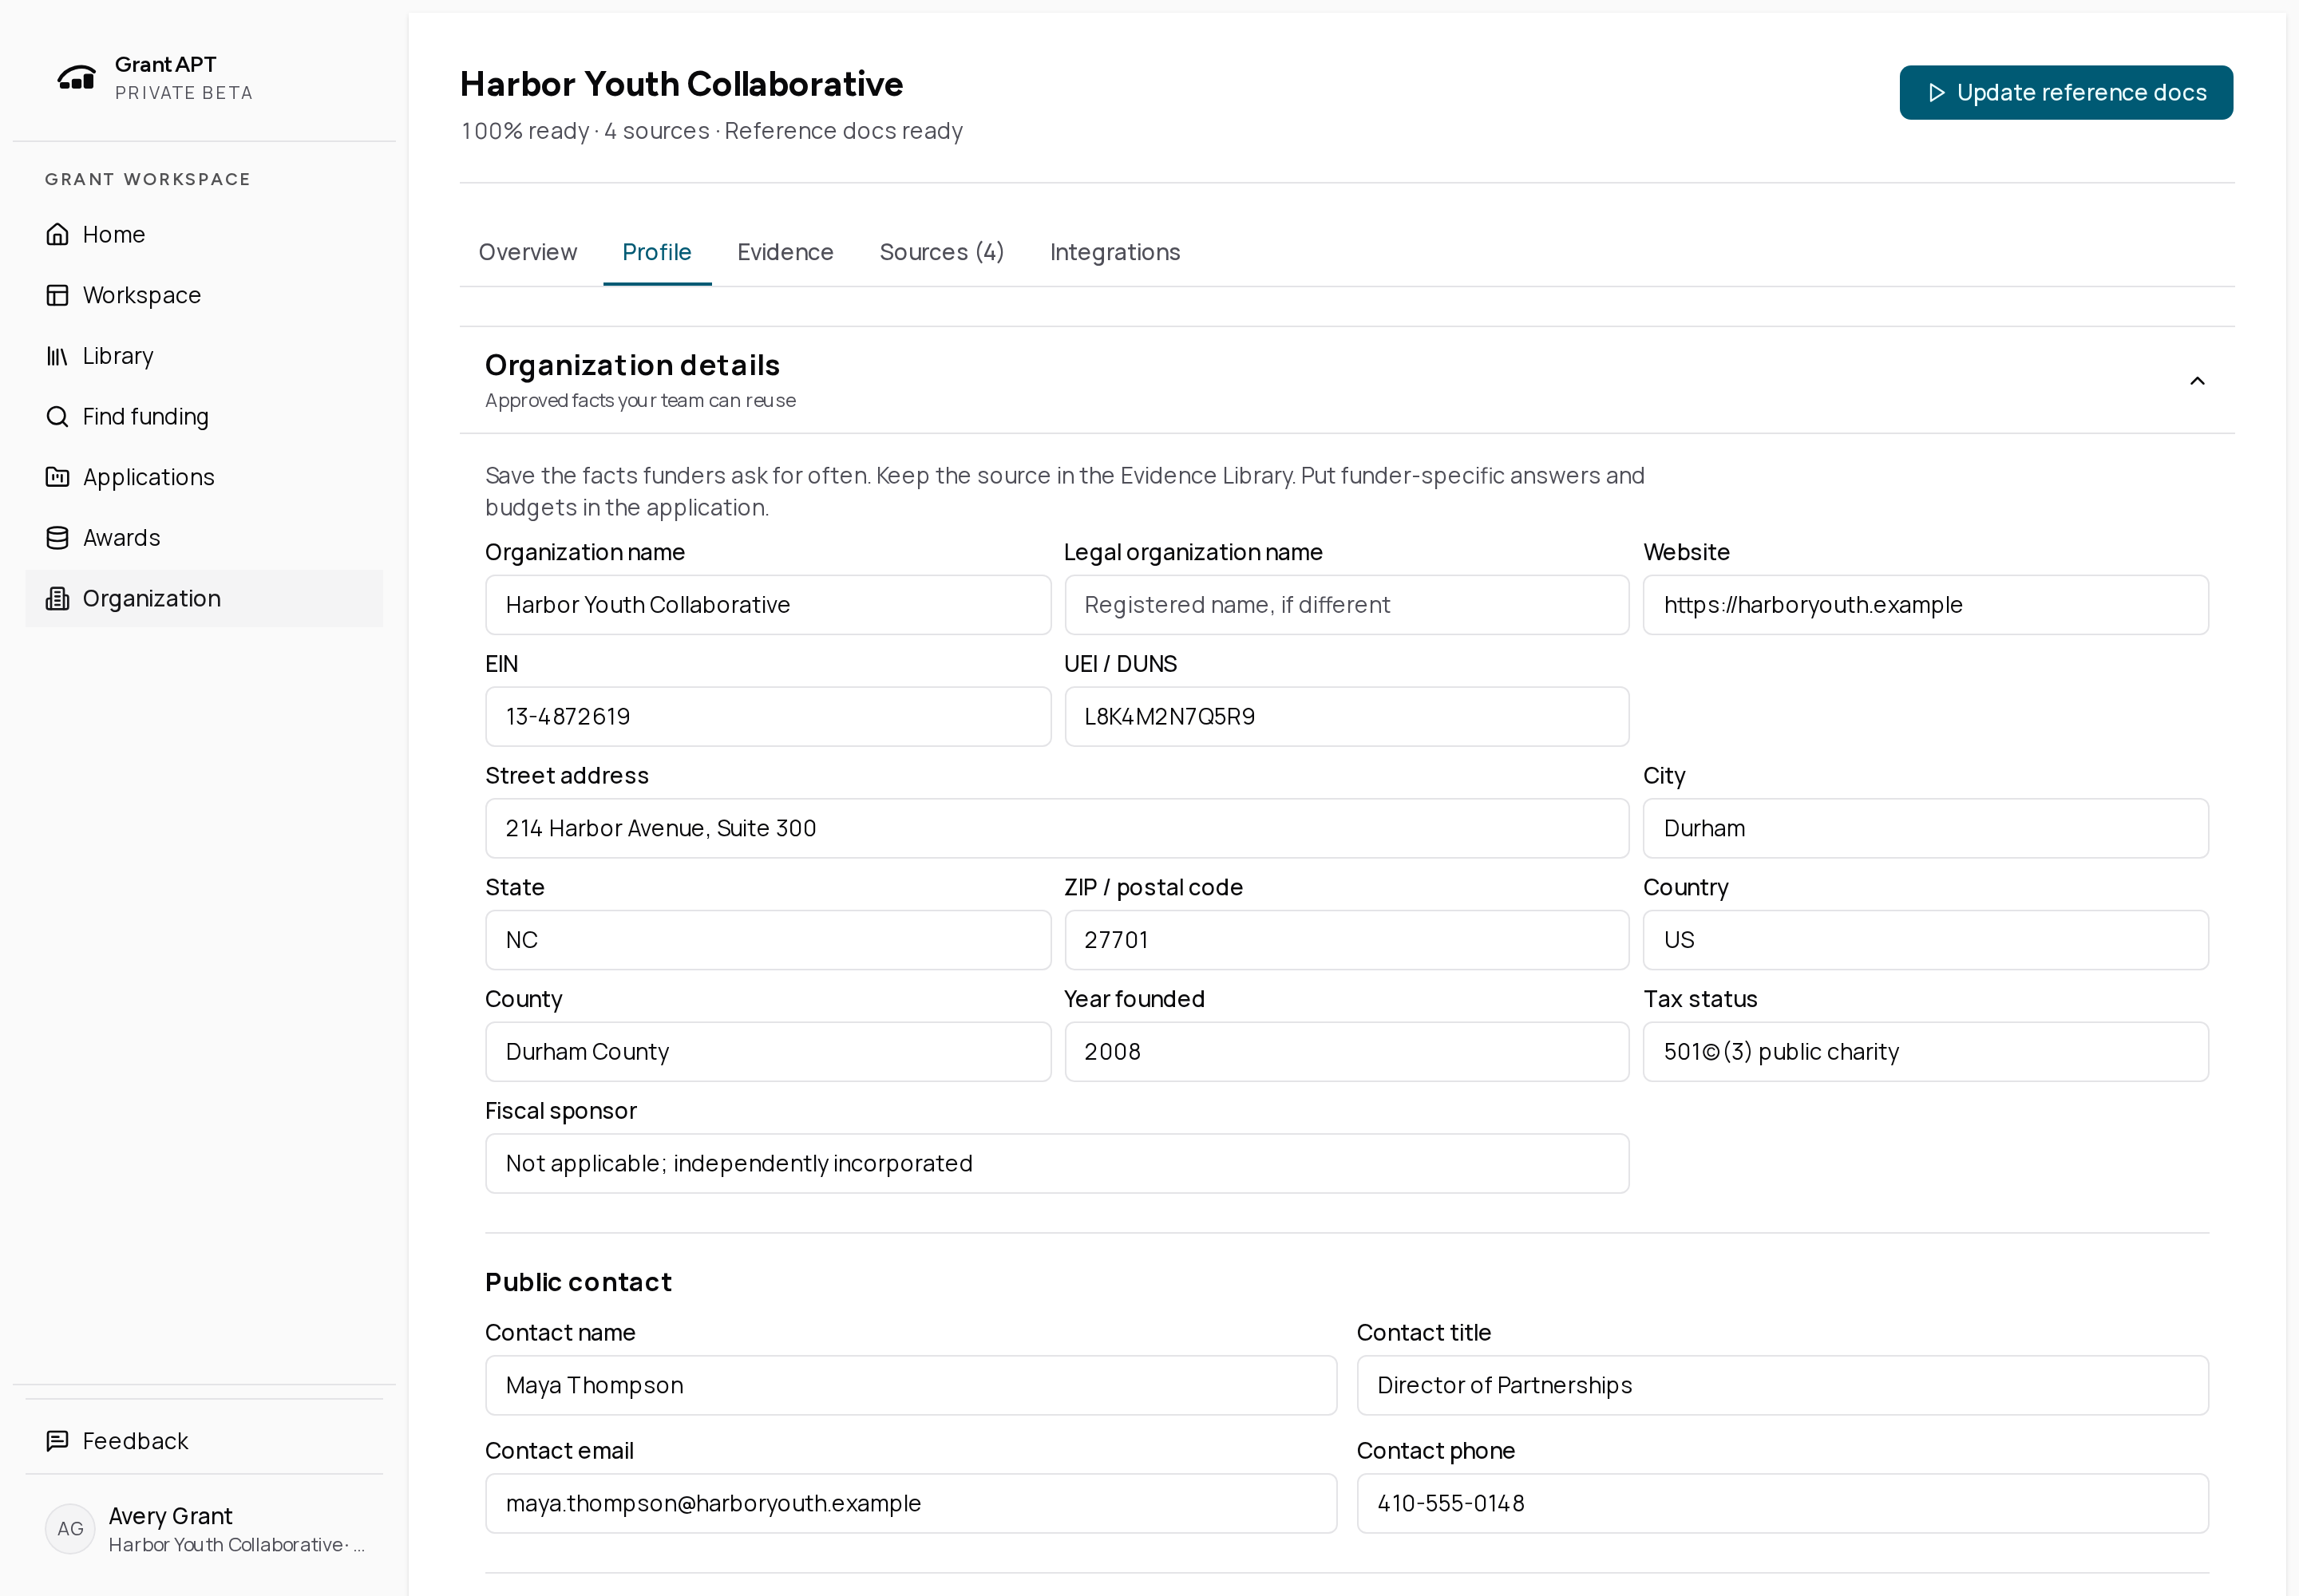2299x1596 pixels.
Task: Click play icon in Update reference docs
Action: pos(1937,93)
